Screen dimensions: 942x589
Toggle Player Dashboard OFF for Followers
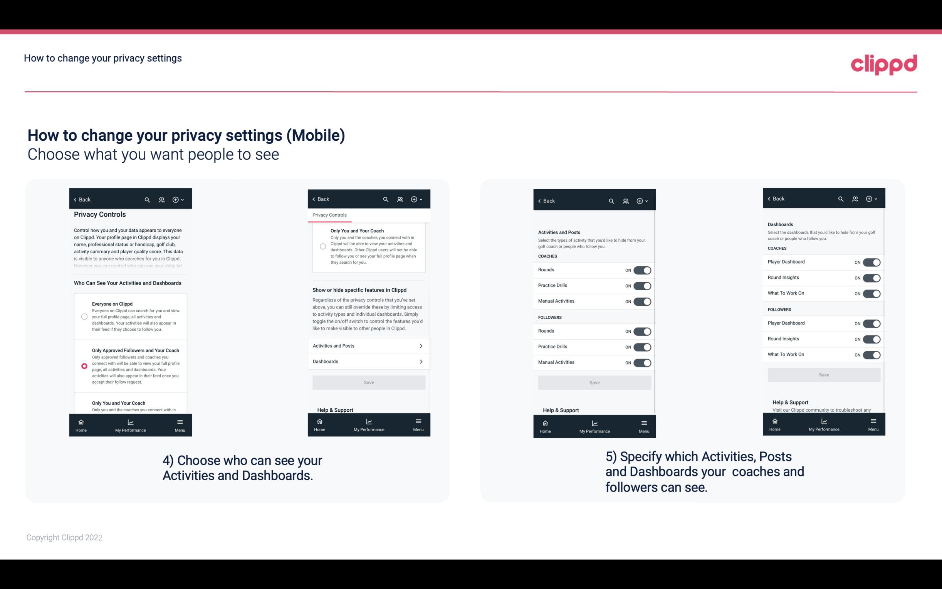click(x=871, y=323)
